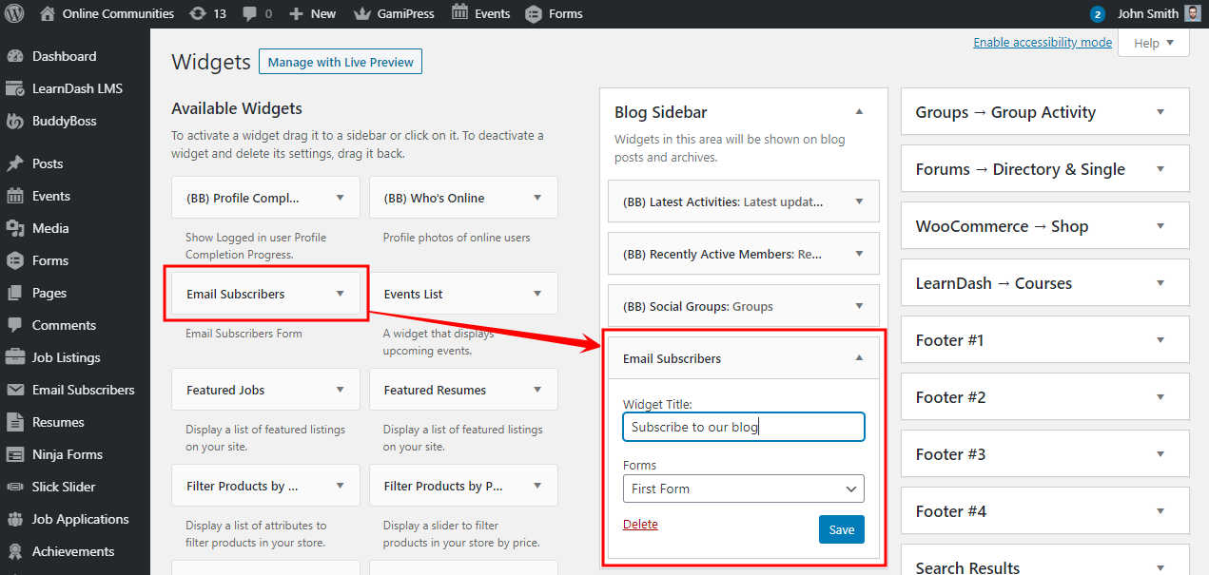Click inside the Widget Title field
Screen dimensions: 1209x575
[x=743, y=427]
